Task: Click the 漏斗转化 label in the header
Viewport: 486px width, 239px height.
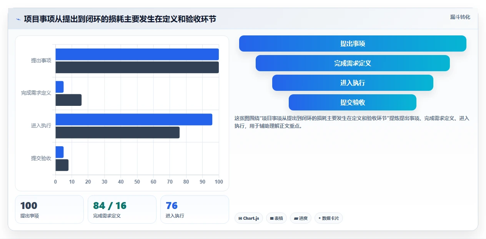Action: pyautogui.click(x=460, y=17)
